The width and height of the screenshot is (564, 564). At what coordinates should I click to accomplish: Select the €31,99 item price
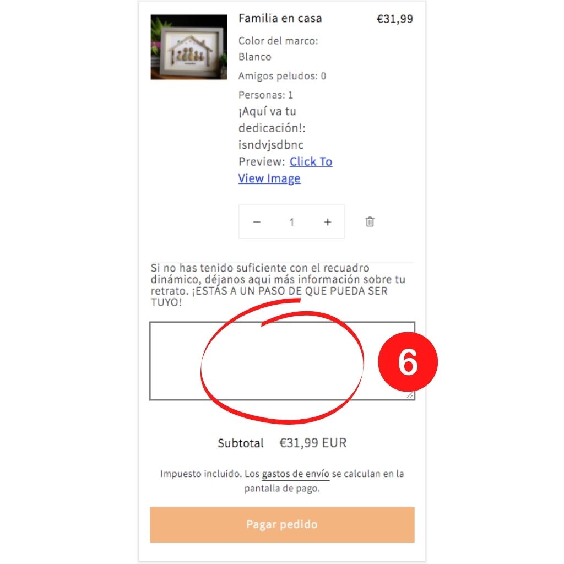tap(394, 19)
